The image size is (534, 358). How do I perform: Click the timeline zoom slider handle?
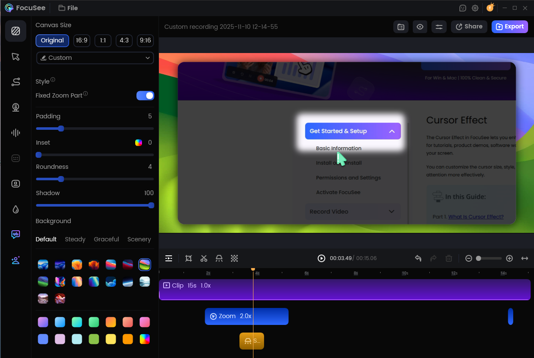coord(478,258)
